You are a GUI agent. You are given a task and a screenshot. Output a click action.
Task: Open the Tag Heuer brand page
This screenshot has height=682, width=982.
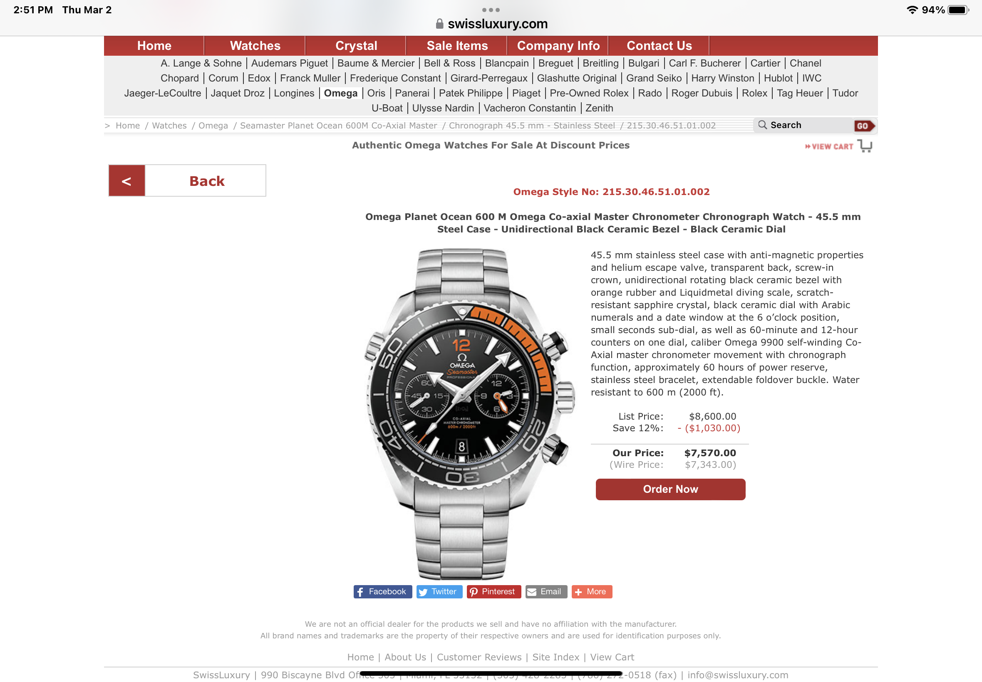(799, 93)
